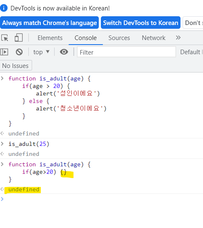
Task: Toggle the device toolbar icon
Action: click(19, 38)
